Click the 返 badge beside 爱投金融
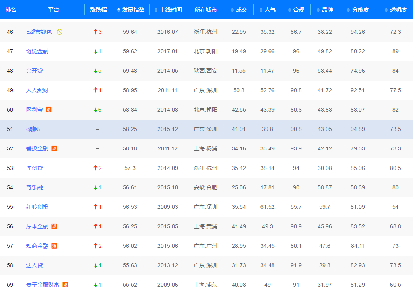This screenshot has height=295, width=413. pos(54,148)
